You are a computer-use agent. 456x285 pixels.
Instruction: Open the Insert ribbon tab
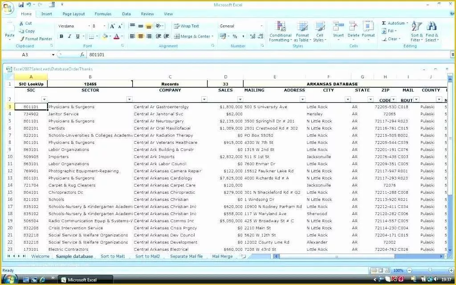46,14
